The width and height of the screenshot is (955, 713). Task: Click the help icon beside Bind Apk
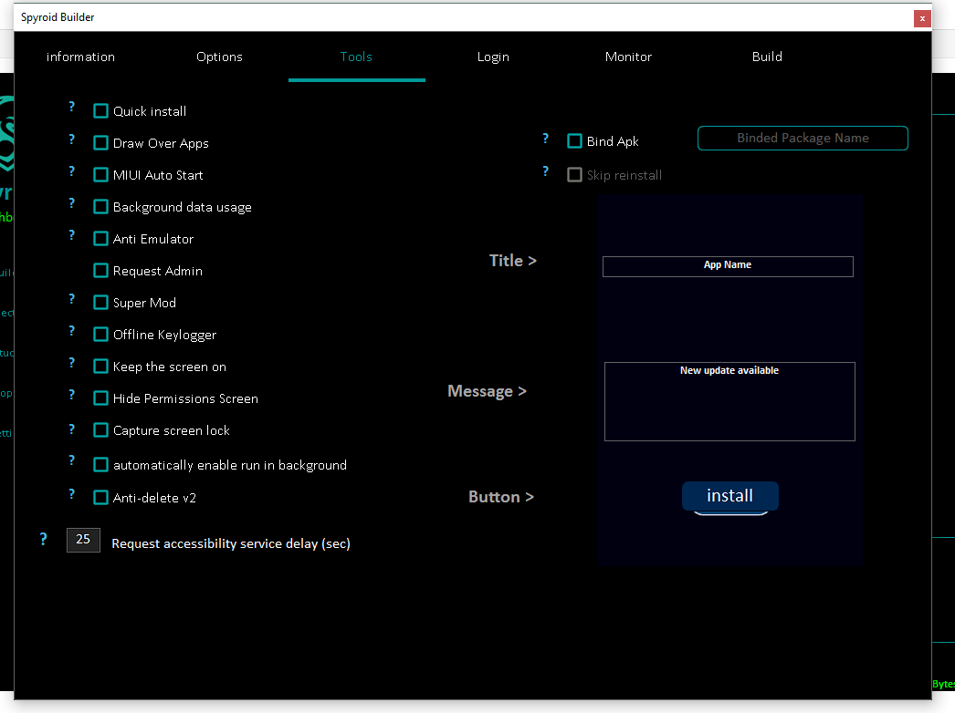click(x=545, y=139)
